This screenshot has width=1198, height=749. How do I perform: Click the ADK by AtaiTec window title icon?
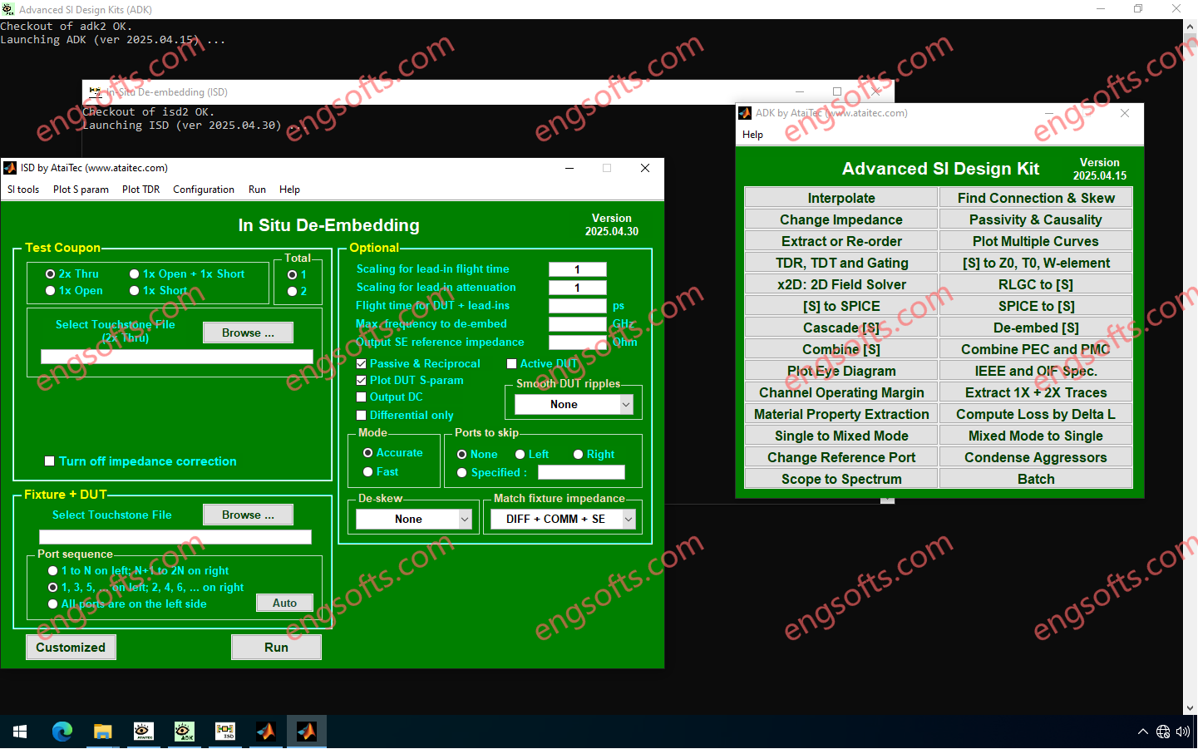click(745, 113)
